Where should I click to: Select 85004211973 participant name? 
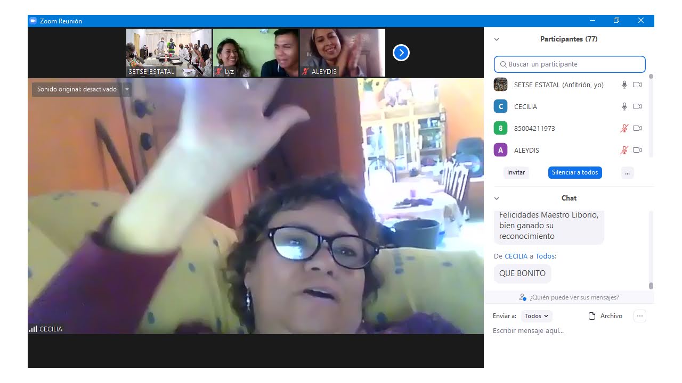[x=534, y=128]
